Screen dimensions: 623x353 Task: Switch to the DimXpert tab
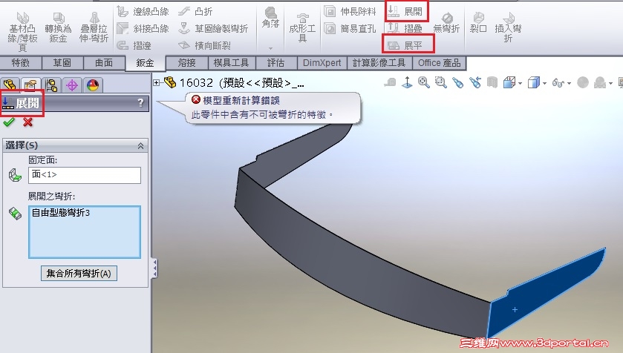tap(322, 63)
